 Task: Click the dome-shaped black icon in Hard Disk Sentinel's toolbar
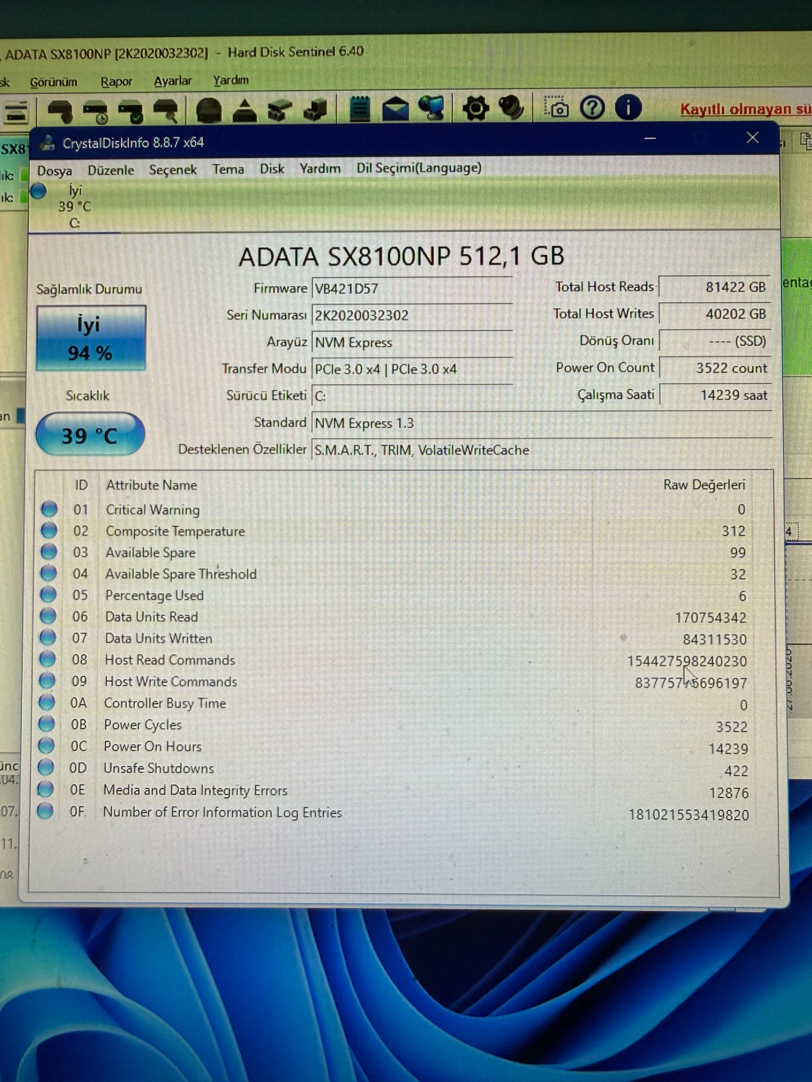(209, 111)
